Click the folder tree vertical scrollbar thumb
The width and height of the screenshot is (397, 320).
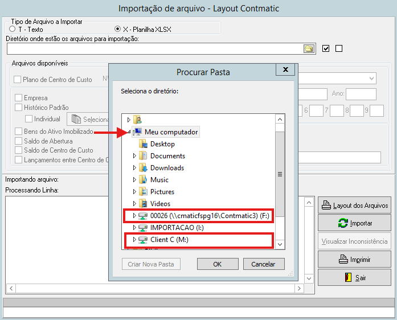click(x=280, y=174)
